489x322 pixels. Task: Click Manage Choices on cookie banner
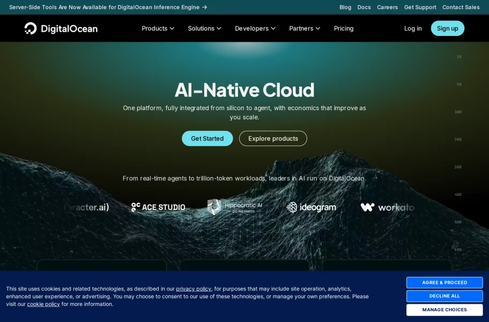click(x=444, y=310)
